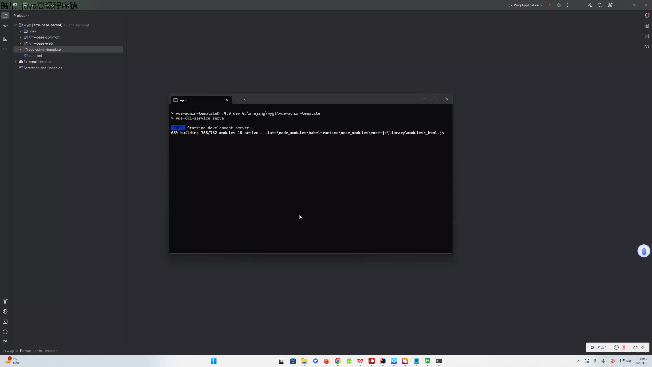This screenshot has height=367, width=652.
Task: Open Chrome from the Windows taskbar
Action: 338,361
